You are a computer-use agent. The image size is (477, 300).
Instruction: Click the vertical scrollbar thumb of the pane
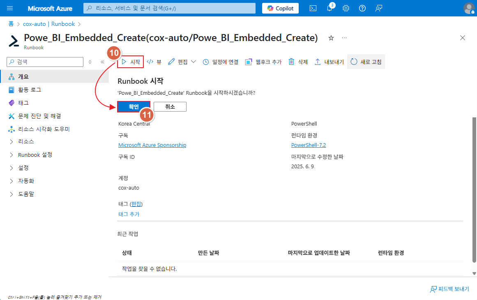pos(474,190)
